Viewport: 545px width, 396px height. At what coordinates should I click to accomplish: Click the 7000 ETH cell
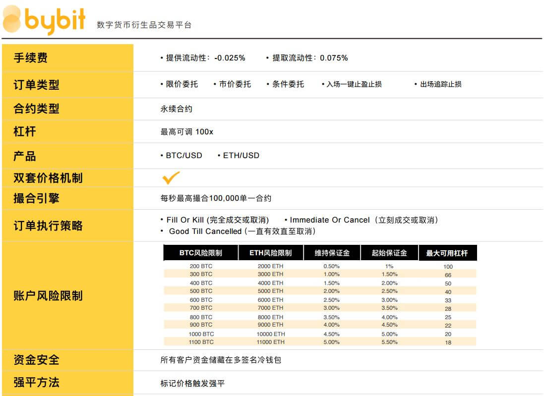[270, 308]
